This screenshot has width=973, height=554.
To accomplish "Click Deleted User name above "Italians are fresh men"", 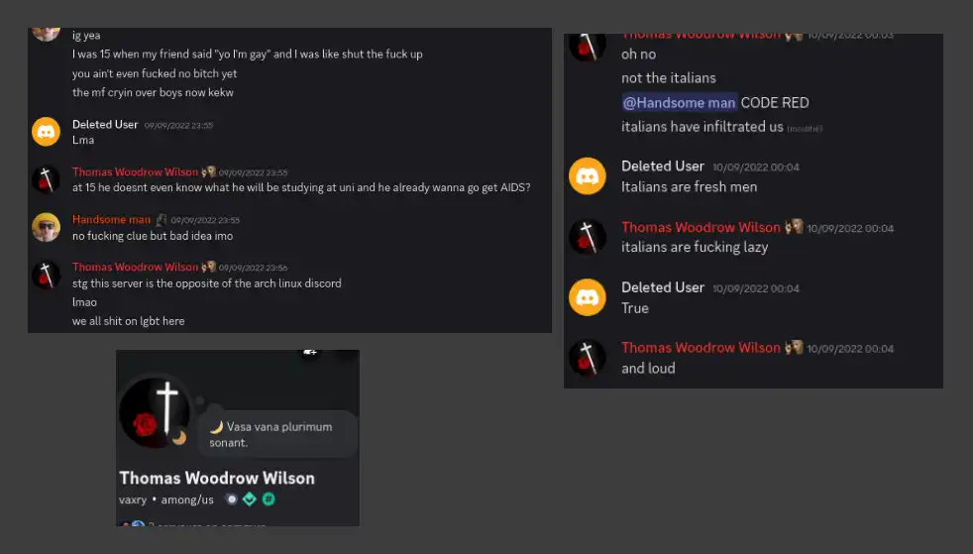I will [662, 166].
